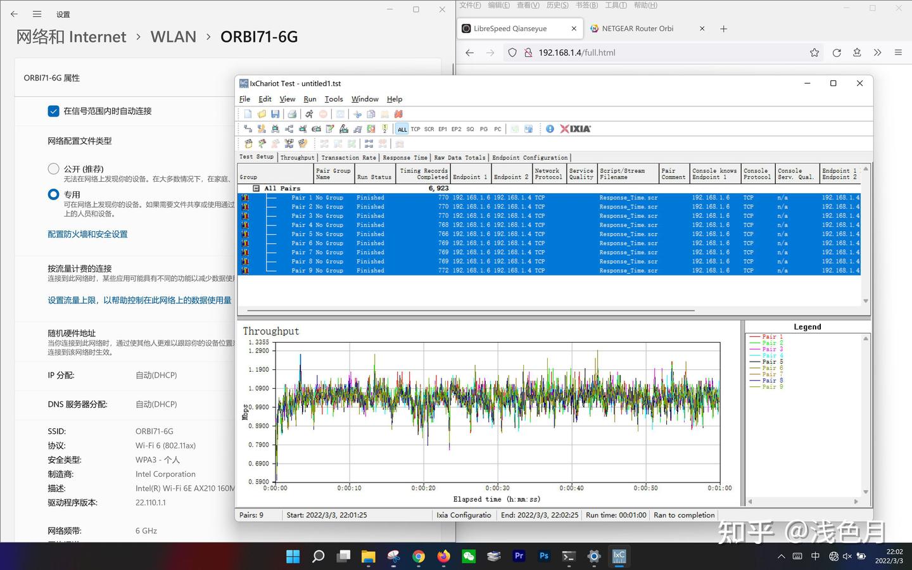Open the IXIA logo link
Screen dimensions: 912x570
pyautogui.click(x=575, y=129)
